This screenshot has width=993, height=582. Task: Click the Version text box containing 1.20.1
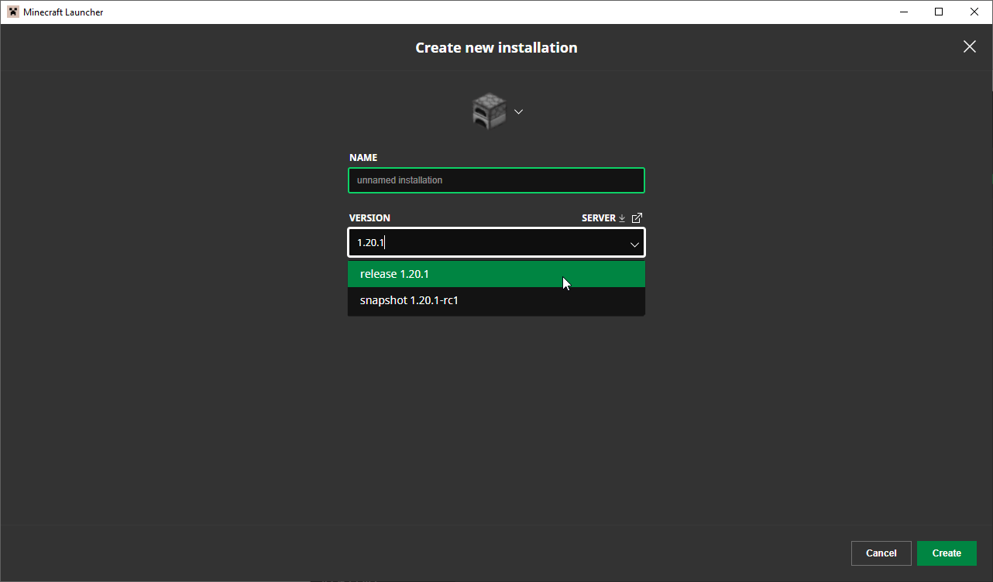tap(480, 243)
